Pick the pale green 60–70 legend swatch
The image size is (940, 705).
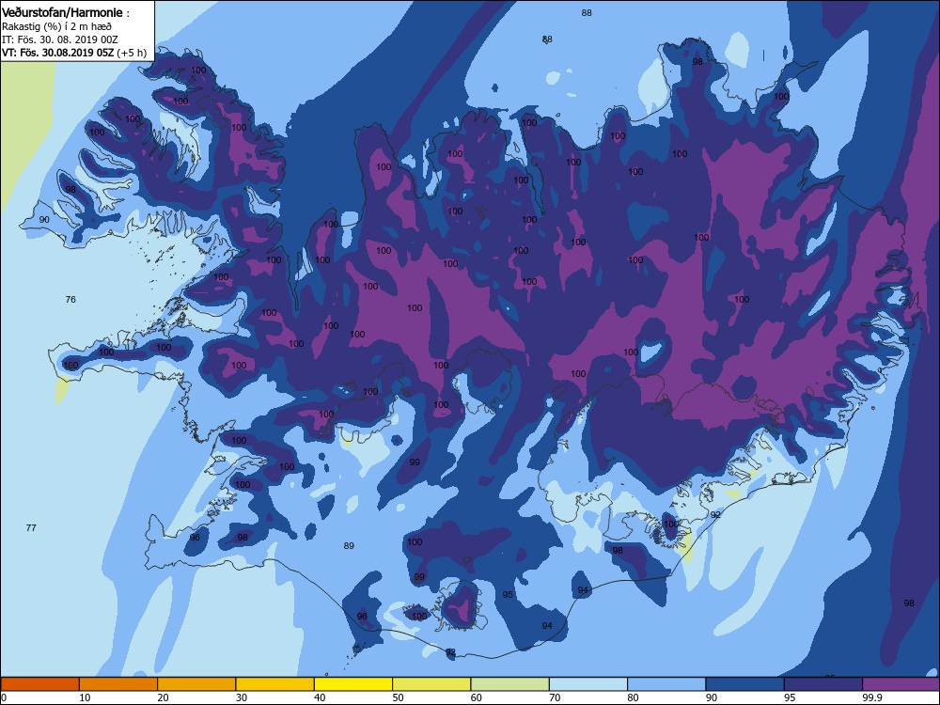click(x=510, y=684)
